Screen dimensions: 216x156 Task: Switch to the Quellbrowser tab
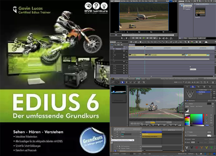click(202, 38)
